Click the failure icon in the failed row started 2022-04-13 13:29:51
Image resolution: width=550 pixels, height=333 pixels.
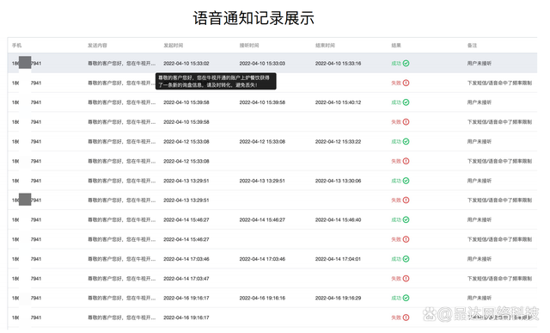pos(406,200)
